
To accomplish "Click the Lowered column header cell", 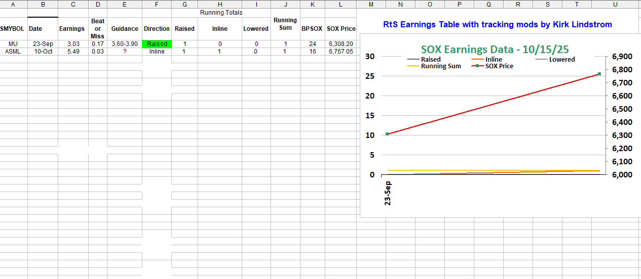I will point(256,29).
